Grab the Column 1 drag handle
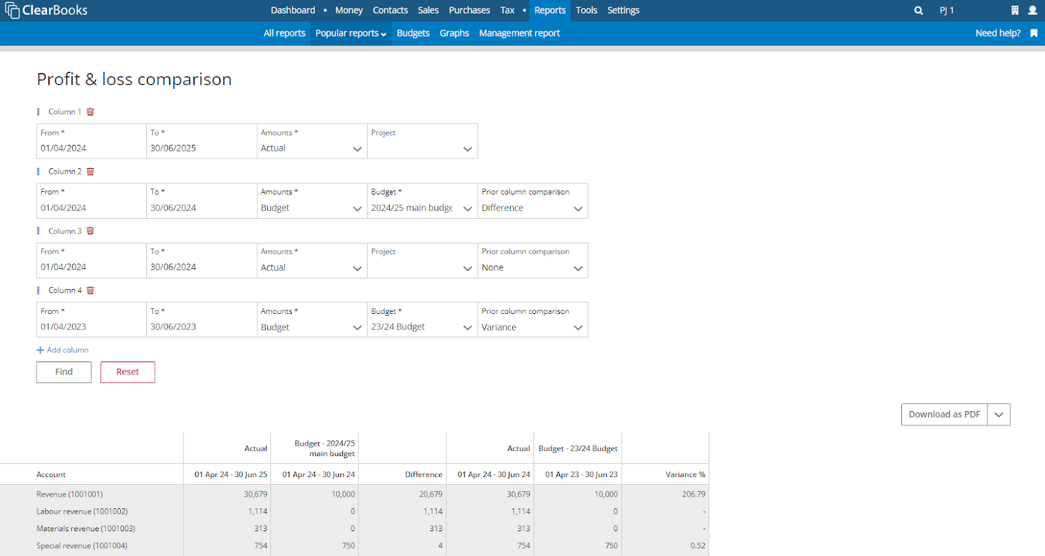 [39, 112]
